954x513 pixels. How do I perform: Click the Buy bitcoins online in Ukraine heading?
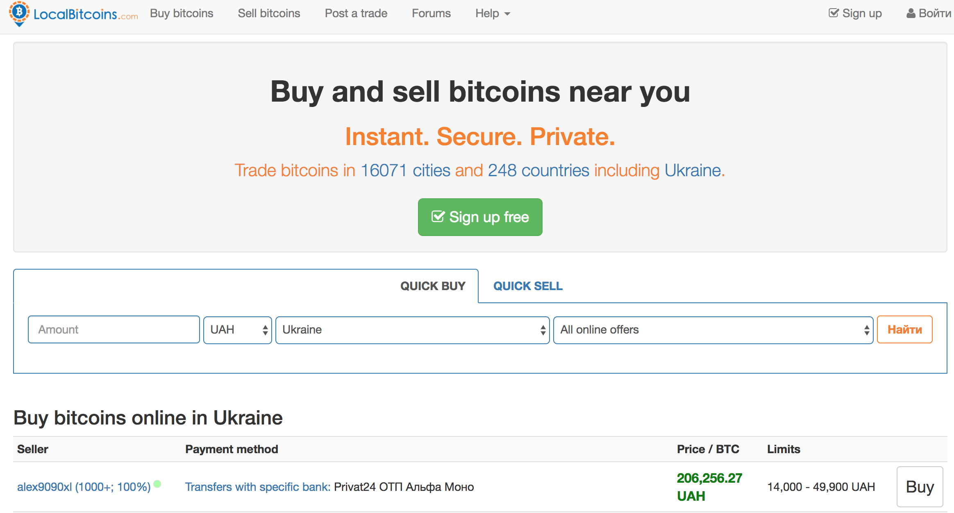click(x=148, y=418)
